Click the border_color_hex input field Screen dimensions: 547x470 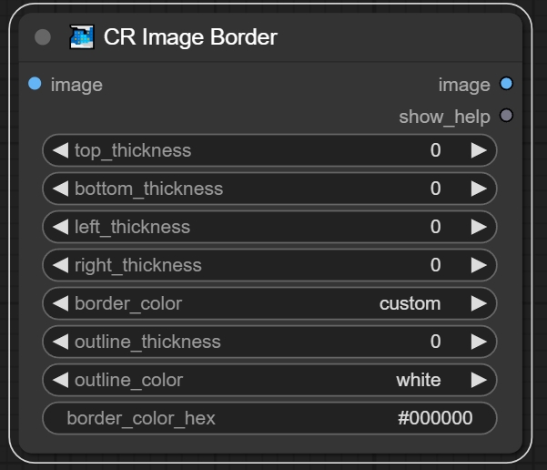click(269, 418)
